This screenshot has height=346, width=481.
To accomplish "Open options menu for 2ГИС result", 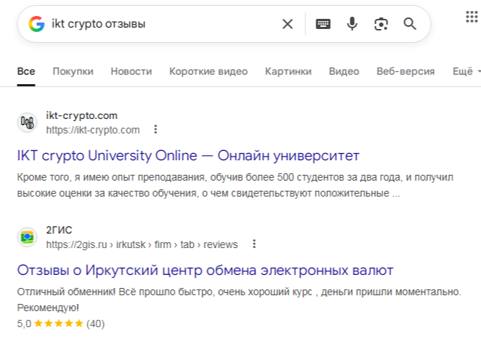I will [x=254, y=244].
